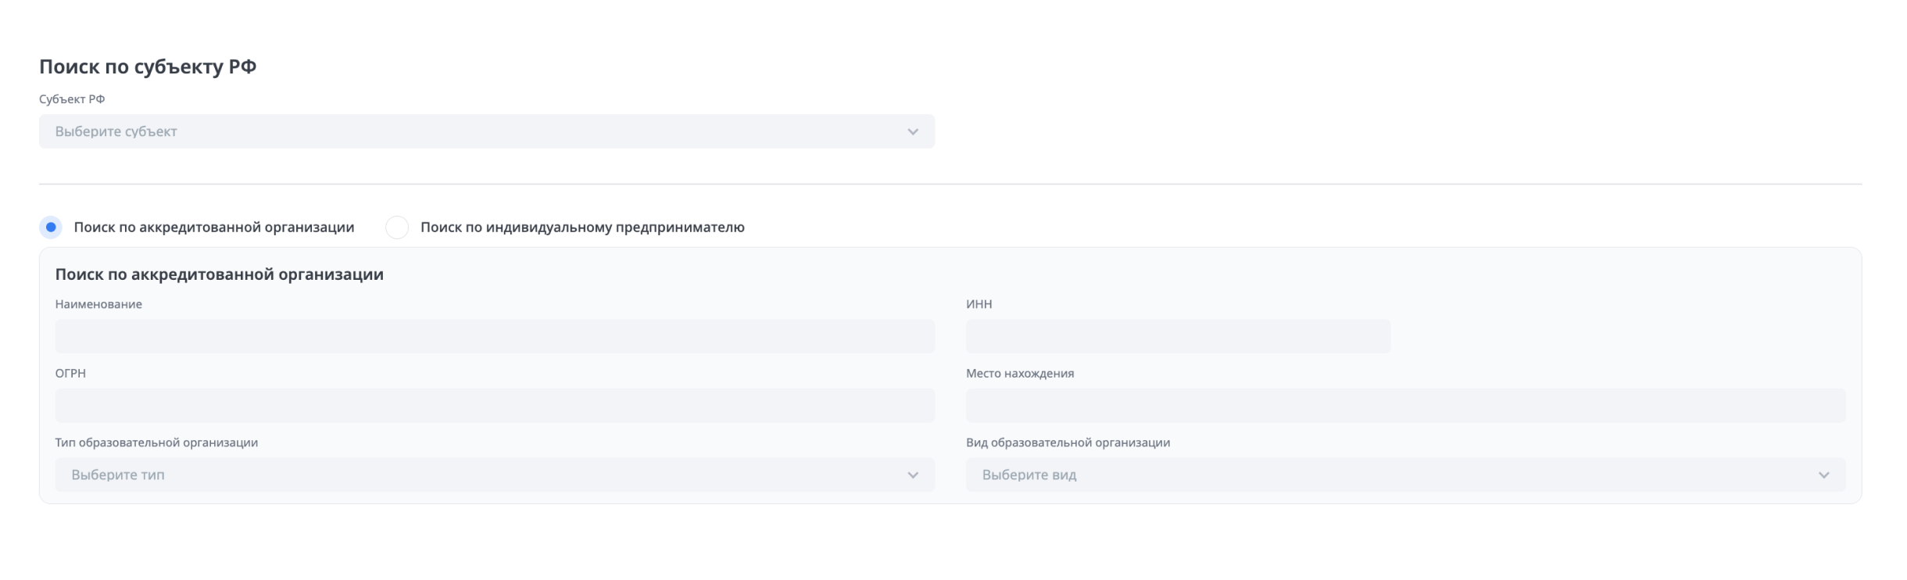The image size is (1907, 580).
Task: Select the accredited organization search radio button
Action: tap(51, 227)
